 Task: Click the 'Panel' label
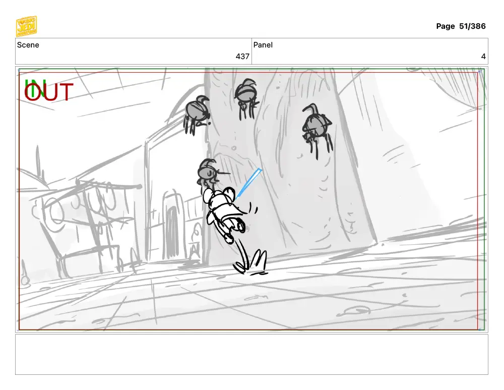click(263, 45)
